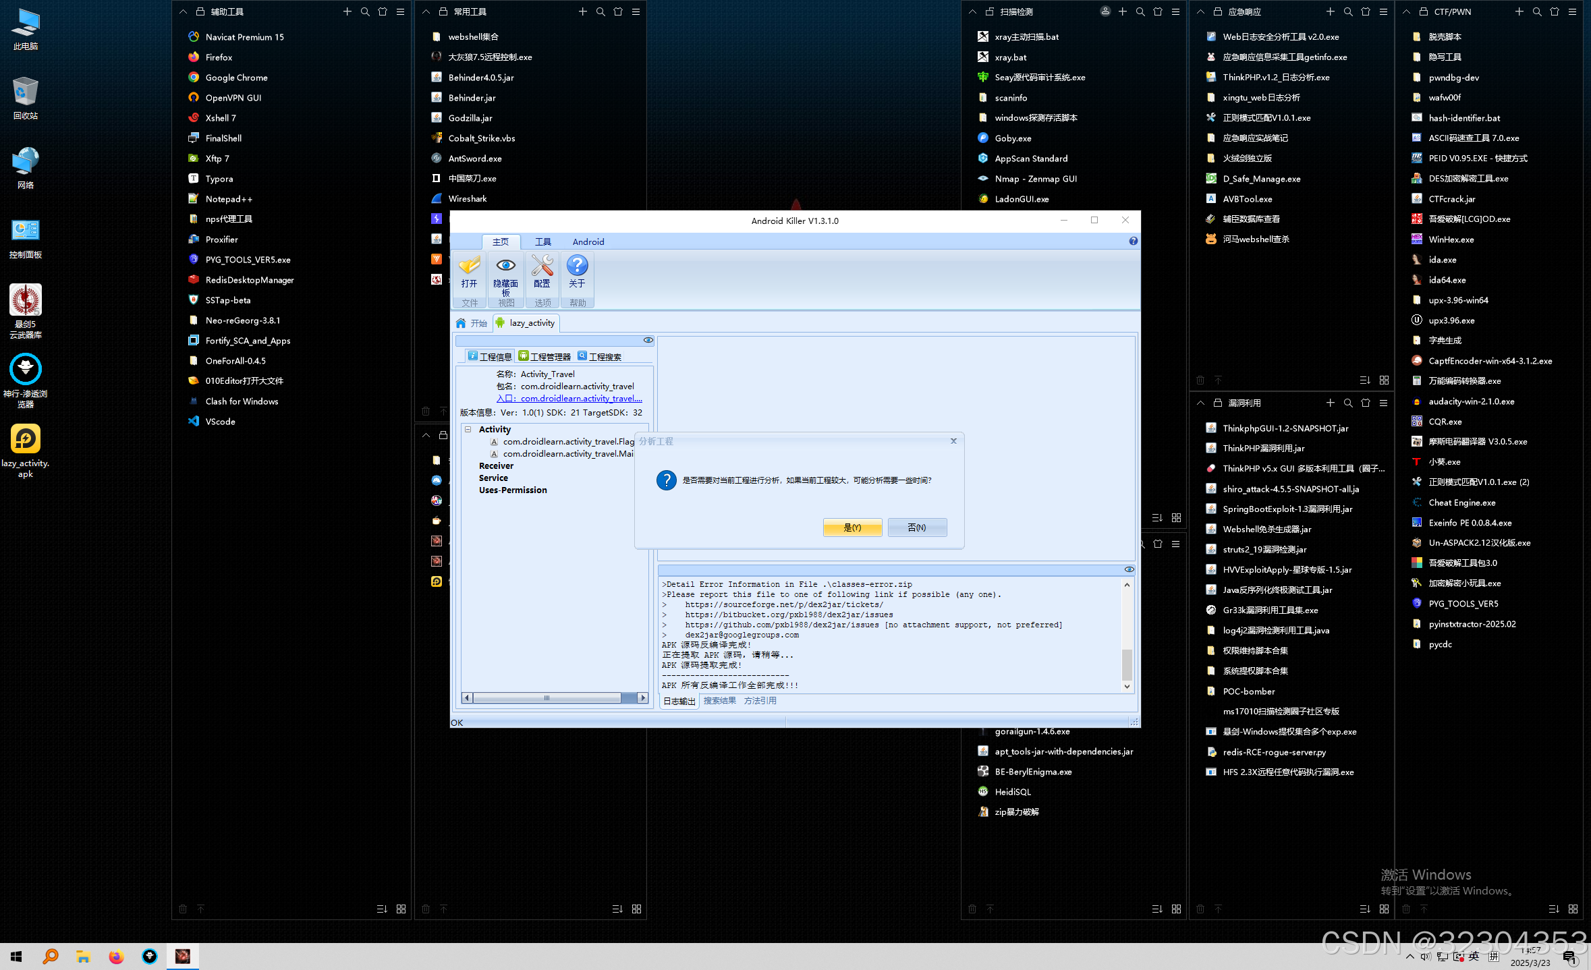
Task: Click the 隐藏面板 eye icon in ribbon
Action: (x=505, y=265)
